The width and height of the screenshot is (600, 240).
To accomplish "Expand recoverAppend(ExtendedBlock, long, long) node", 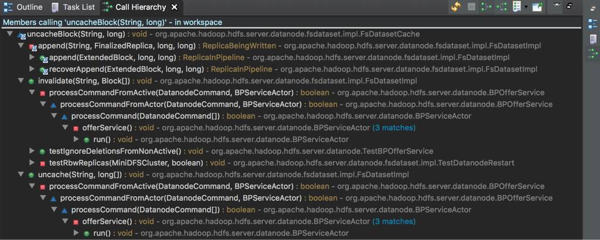I will tap(32, 69).
